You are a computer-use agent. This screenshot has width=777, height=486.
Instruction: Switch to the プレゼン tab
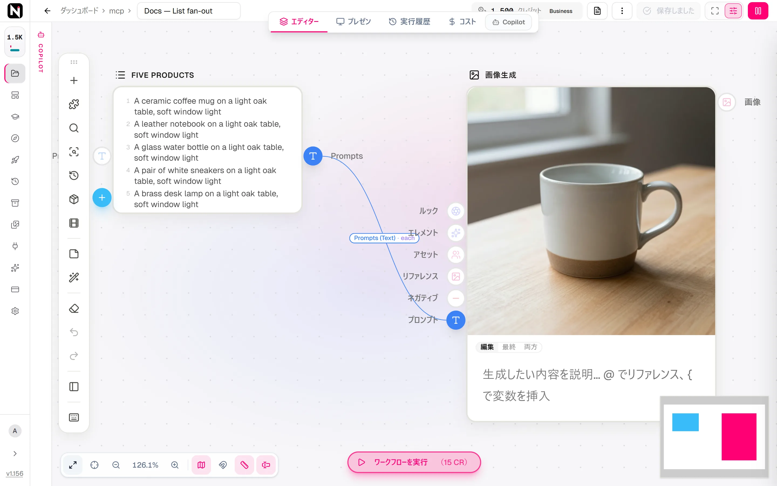pos(353,22)
